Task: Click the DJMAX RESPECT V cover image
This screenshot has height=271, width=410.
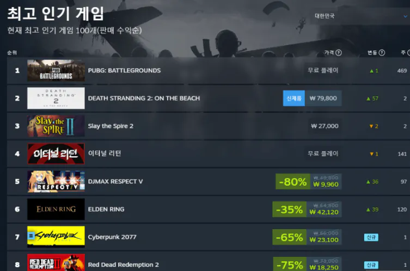Action: (56, 181)
